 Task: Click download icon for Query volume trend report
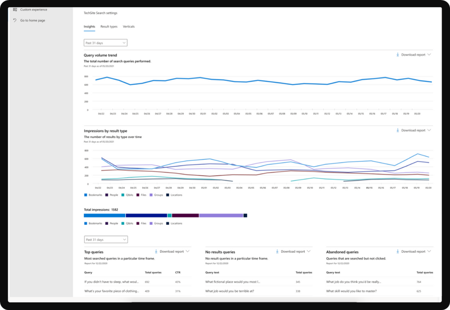[398, 55]
